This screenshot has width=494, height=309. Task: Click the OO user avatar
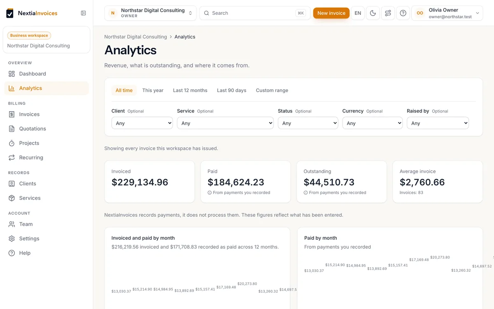point(420,13)
